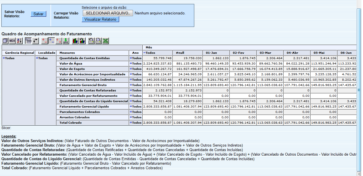
Task: Toggle showing parent members in the grid
Action: pyautogui.click(x=28, y=41)
